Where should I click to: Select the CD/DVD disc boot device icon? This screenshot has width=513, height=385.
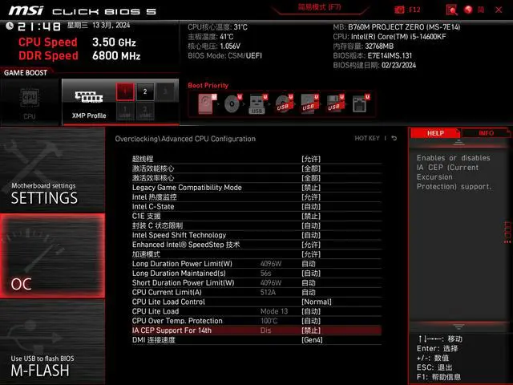click(232, 103)
